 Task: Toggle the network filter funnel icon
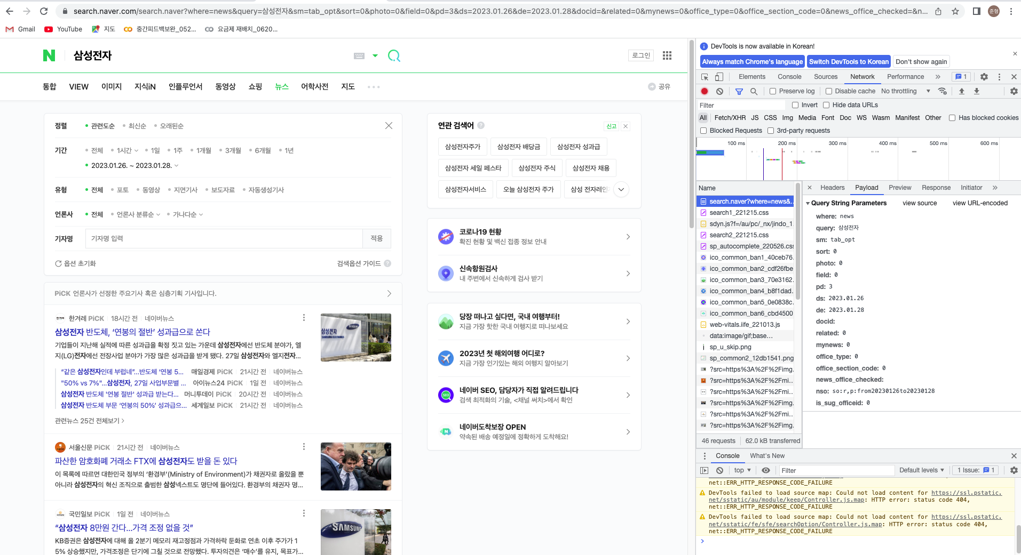click(739, 91)
